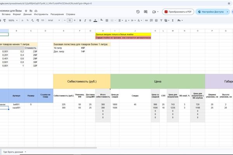Open the move-to-folder icon beside the title

tap(31, 11)
